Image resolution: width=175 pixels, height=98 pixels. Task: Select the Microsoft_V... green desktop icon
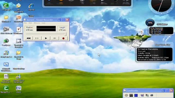tap(6, 89)
